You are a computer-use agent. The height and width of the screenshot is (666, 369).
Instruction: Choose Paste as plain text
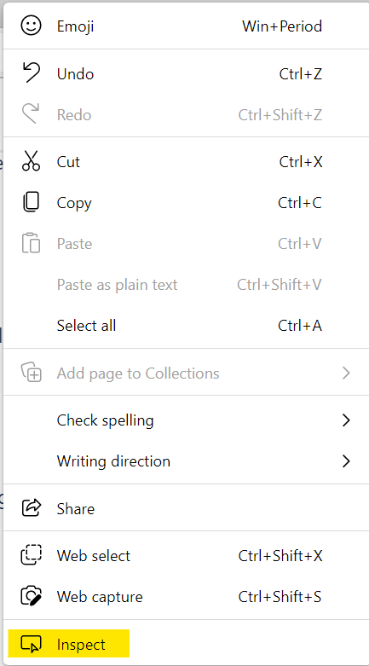(186, 285)
